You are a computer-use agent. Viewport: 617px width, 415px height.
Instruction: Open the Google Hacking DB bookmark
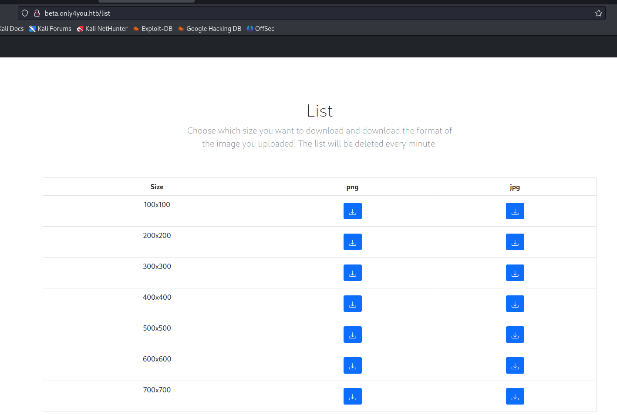point(209,29)
